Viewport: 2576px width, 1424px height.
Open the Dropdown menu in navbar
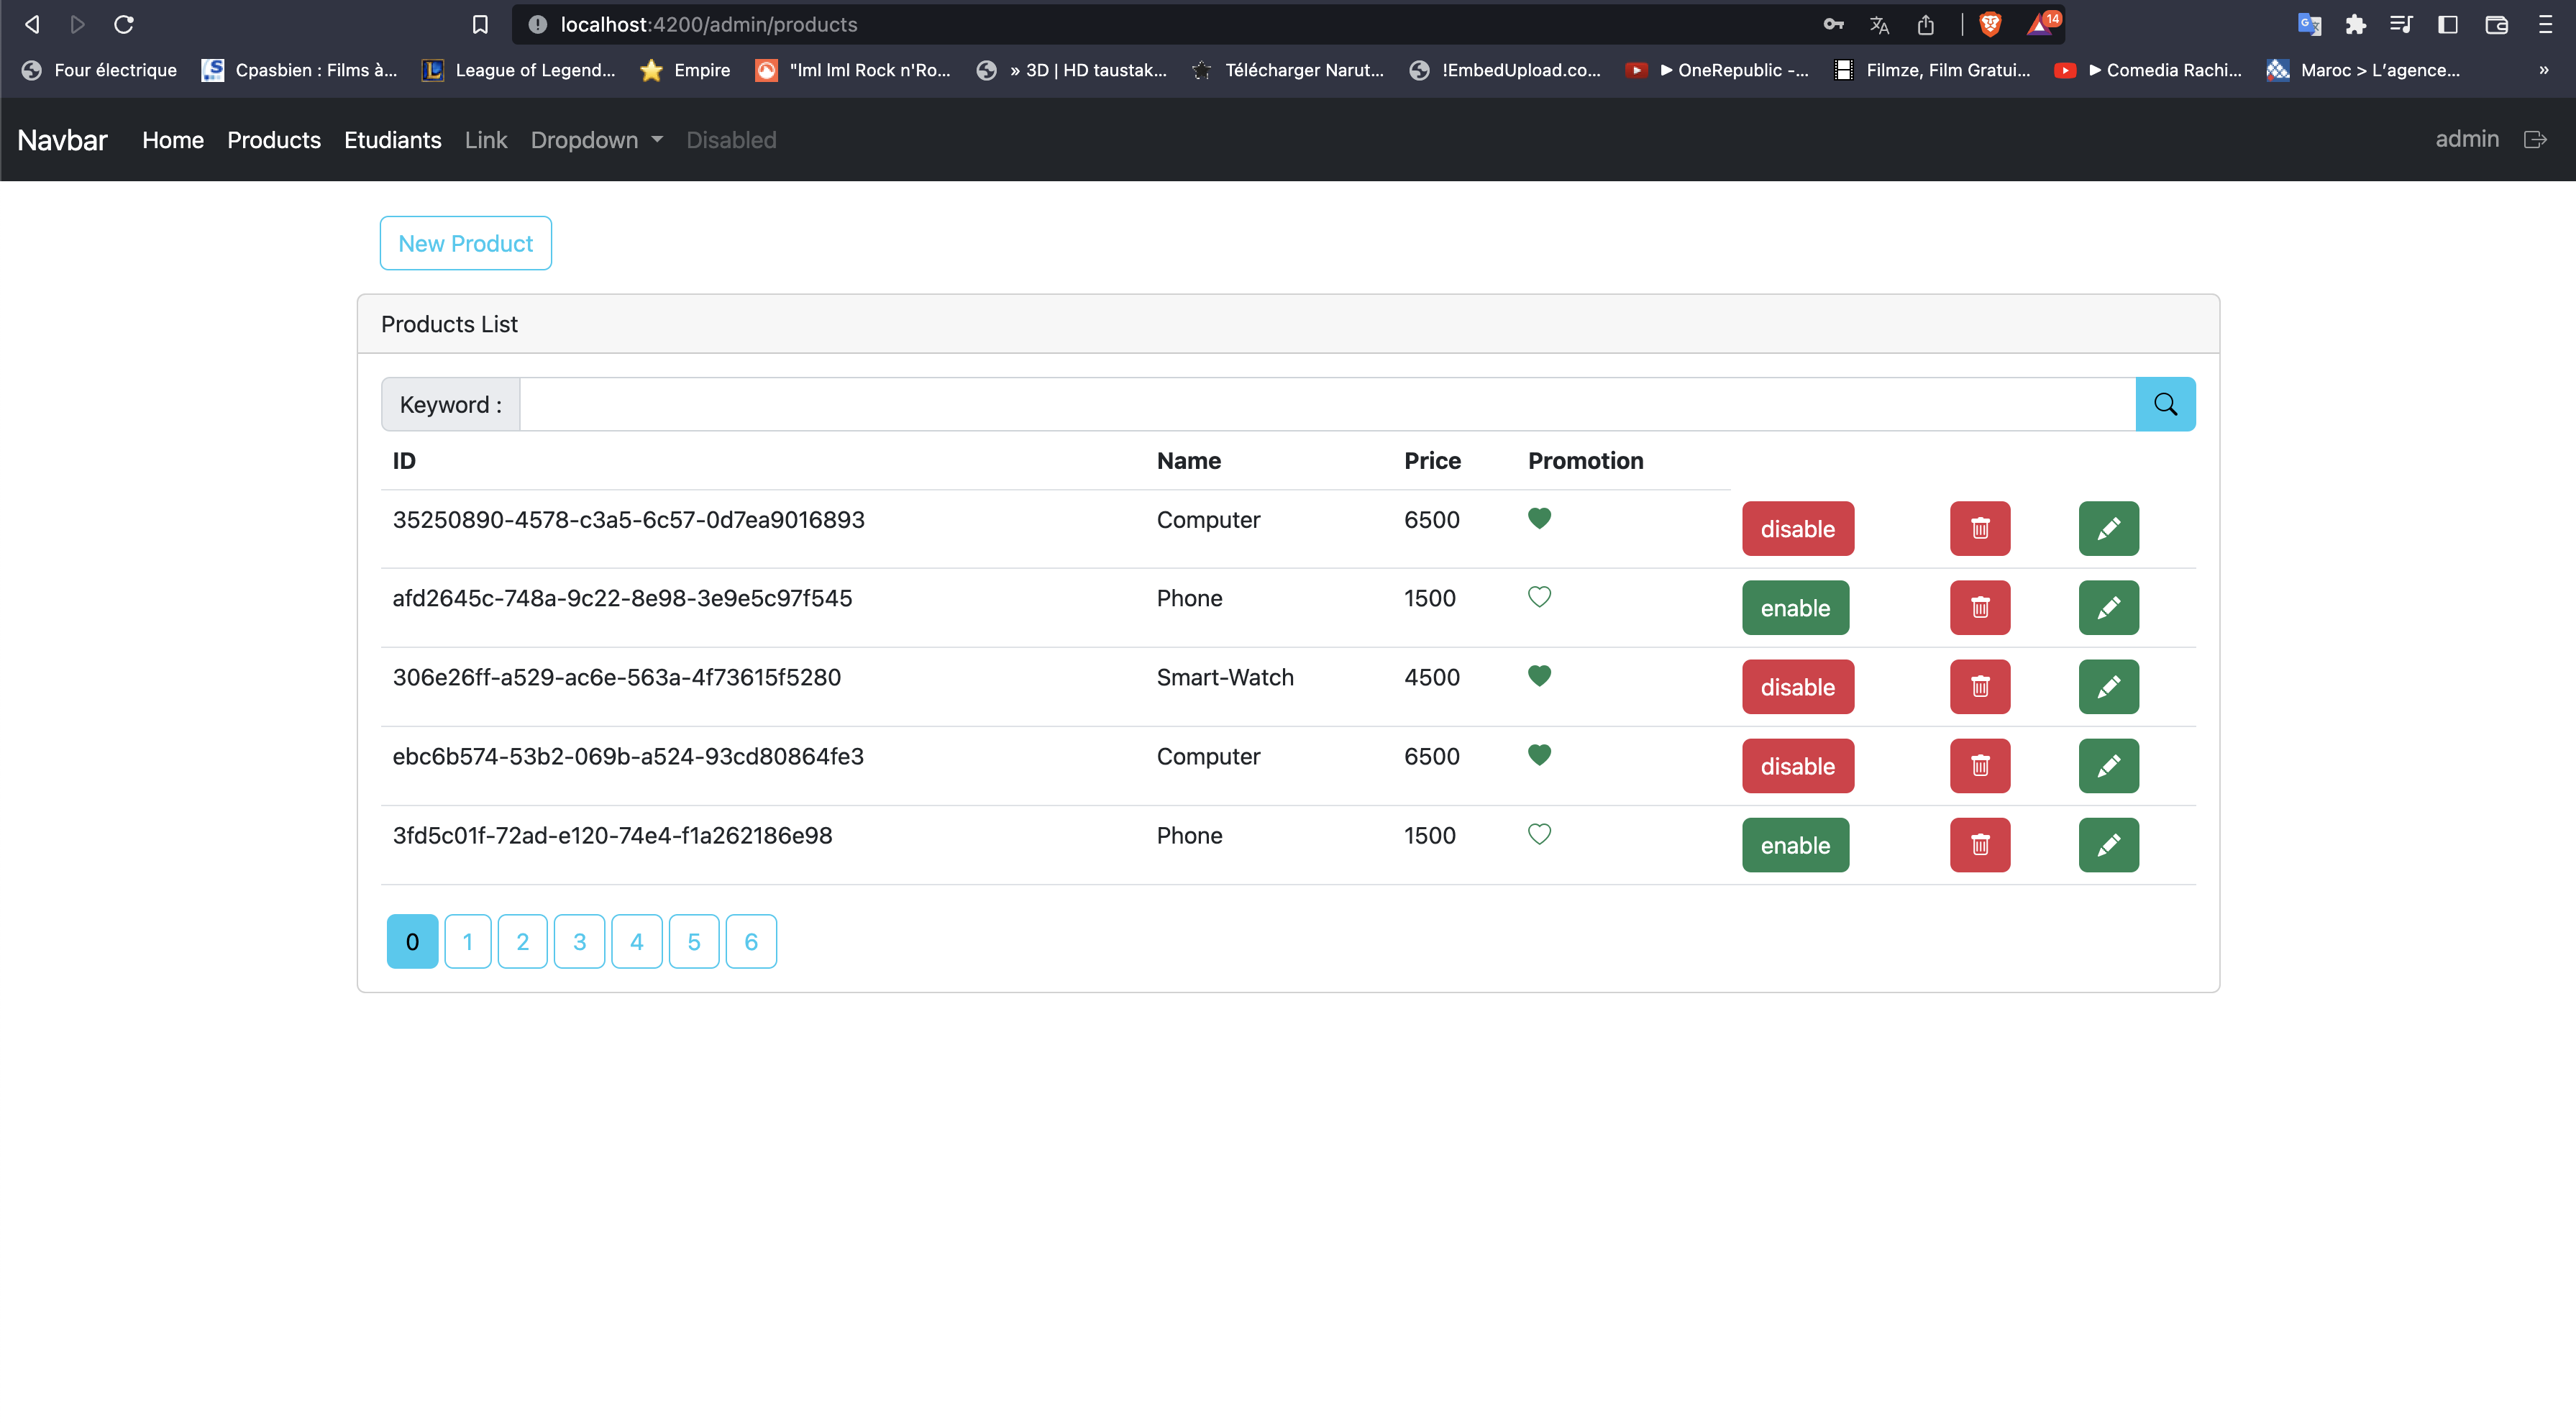point(596,140)
